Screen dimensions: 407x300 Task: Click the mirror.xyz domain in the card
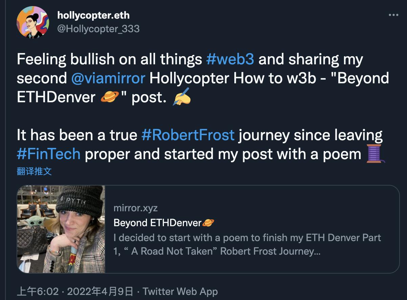[x=135, y=208]
